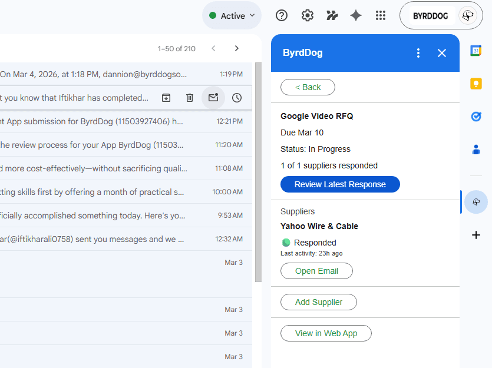Click Add Supplier button
Viewport: 492px width, 368px height.
[x=319, y=302]
